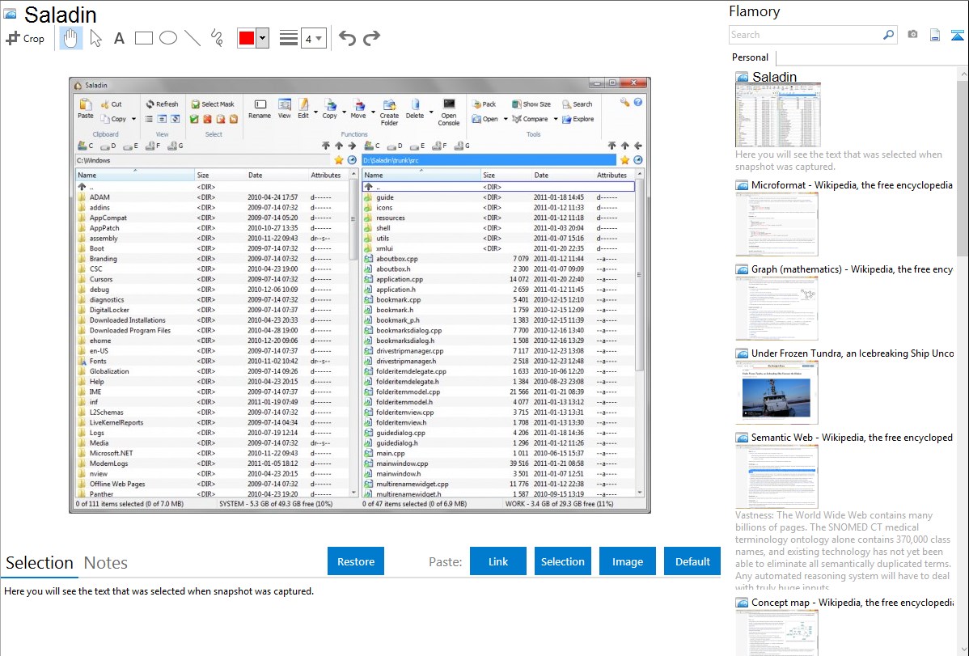Select the main.cpp file row
969x656 pixels.
pyautogui.click(x=498, y=453)
